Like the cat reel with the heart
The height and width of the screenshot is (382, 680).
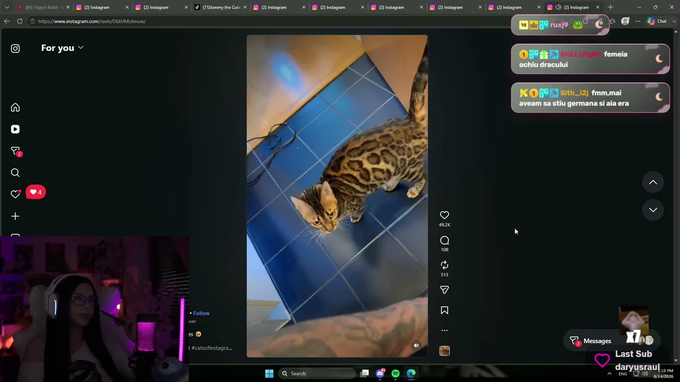tap(445, 215)
